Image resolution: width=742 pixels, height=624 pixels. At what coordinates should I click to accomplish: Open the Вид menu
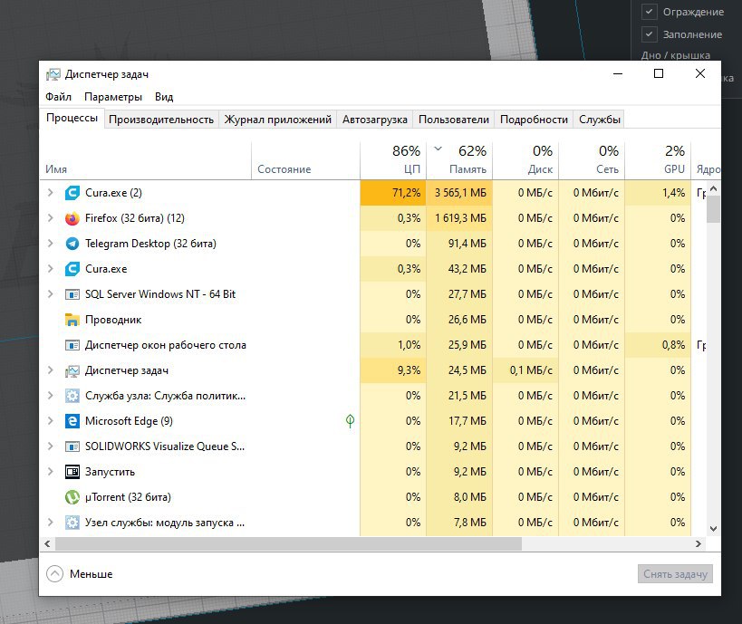(x=164, y=97)
